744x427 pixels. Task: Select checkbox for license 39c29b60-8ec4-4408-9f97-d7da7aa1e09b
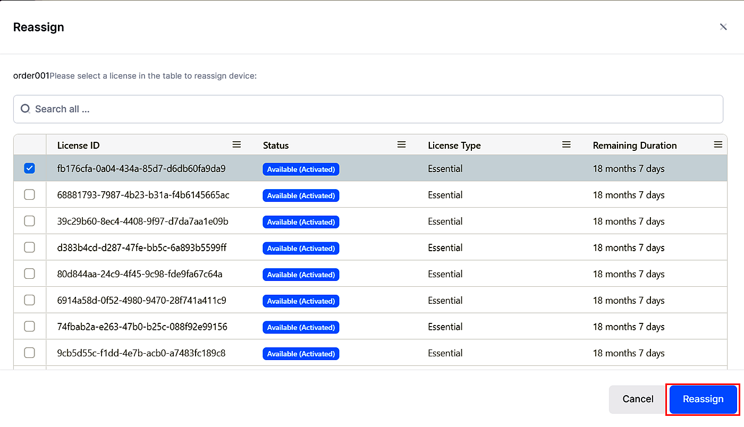[30, 221]
